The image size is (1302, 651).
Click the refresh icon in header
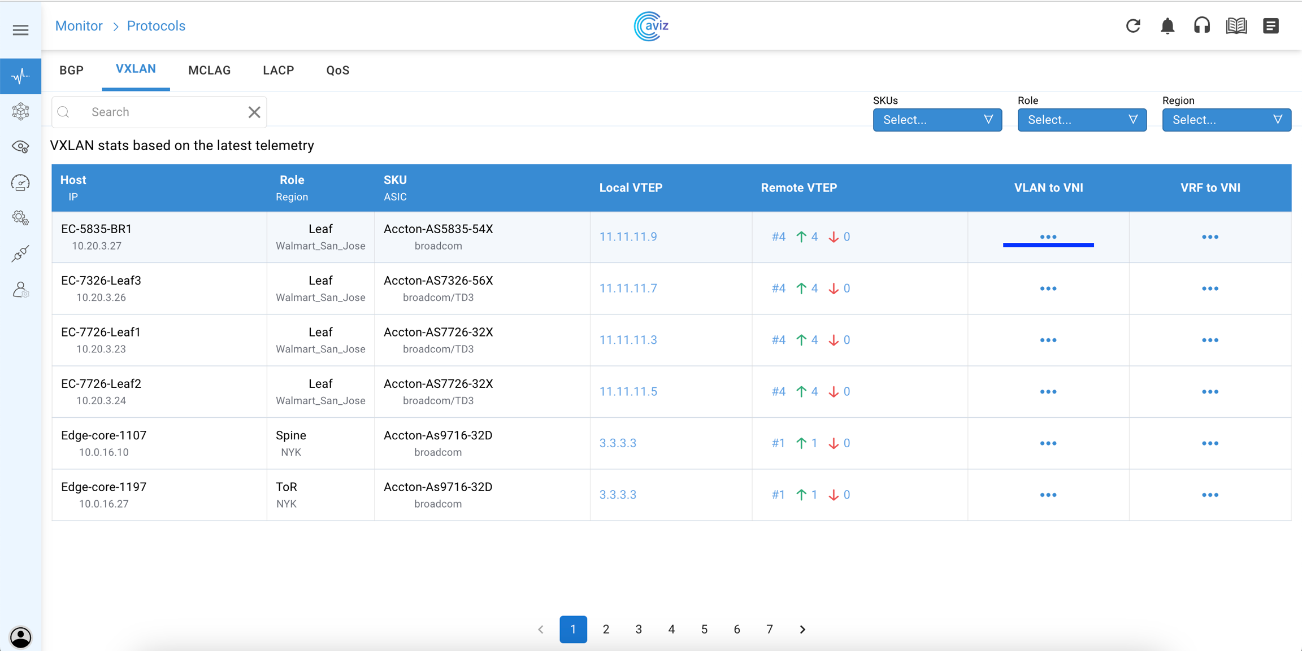click(1133, 26)
